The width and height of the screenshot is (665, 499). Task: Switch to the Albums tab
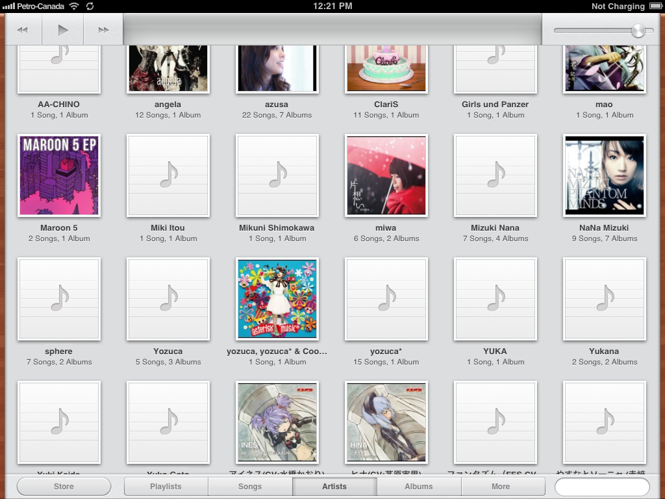419,486
